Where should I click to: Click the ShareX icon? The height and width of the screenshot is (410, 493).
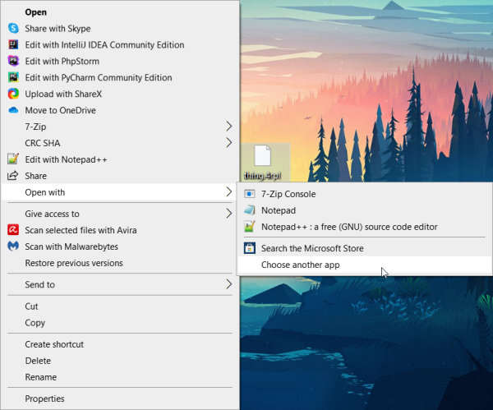13,94
